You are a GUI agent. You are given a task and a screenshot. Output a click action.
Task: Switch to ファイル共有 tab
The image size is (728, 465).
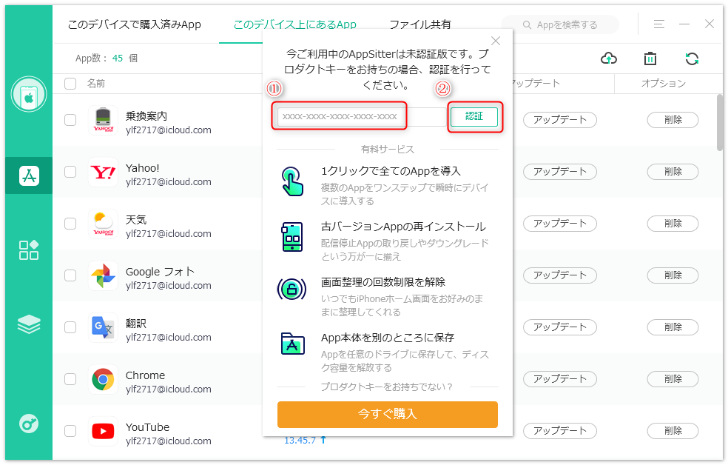[420, 24]
